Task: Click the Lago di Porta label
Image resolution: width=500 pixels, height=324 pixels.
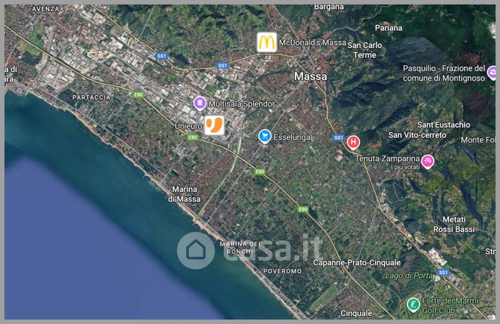Action: point(409,275)
